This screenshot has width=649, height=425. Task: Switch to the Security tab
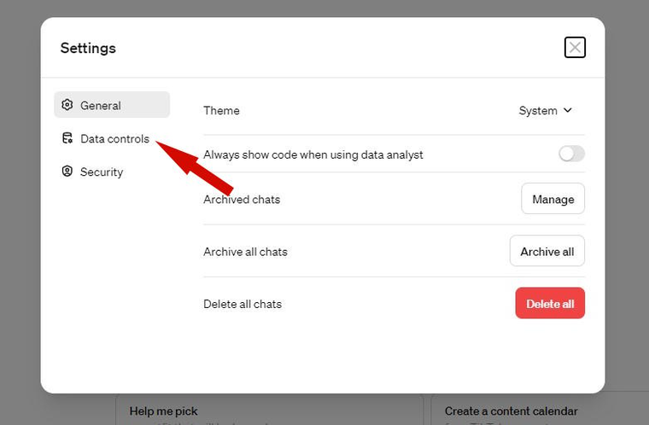coord(101,172)
